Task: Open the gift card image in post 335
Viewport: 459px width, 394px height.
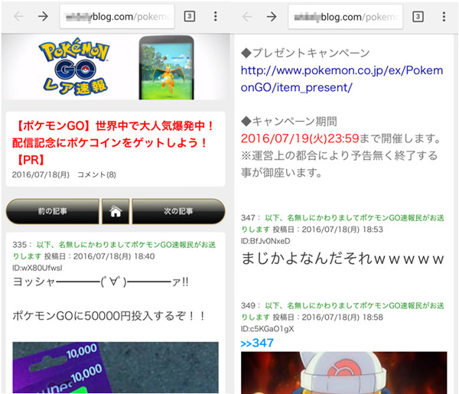Action: 115,367
